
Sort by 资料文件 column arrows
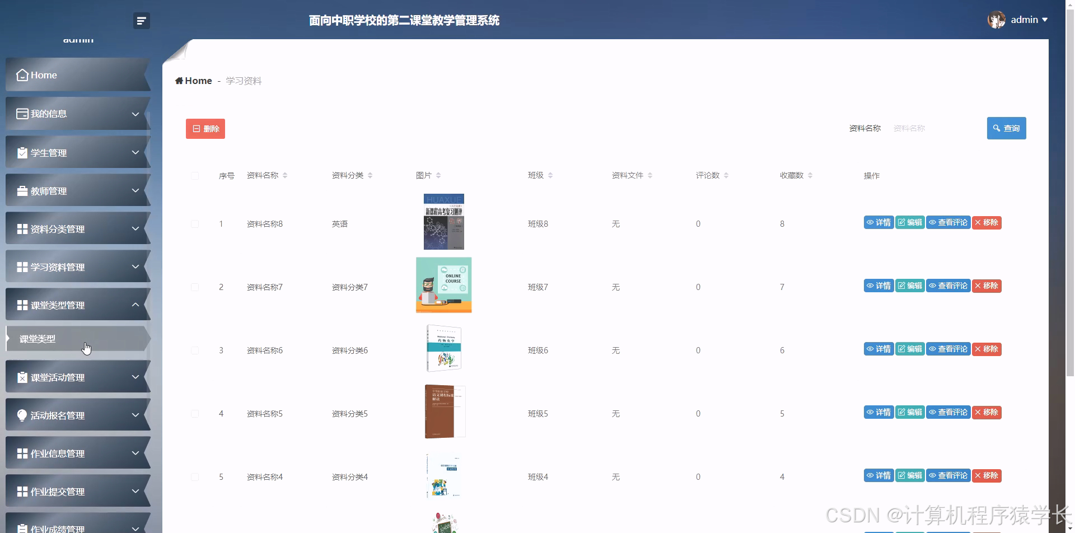click(650, 175)
